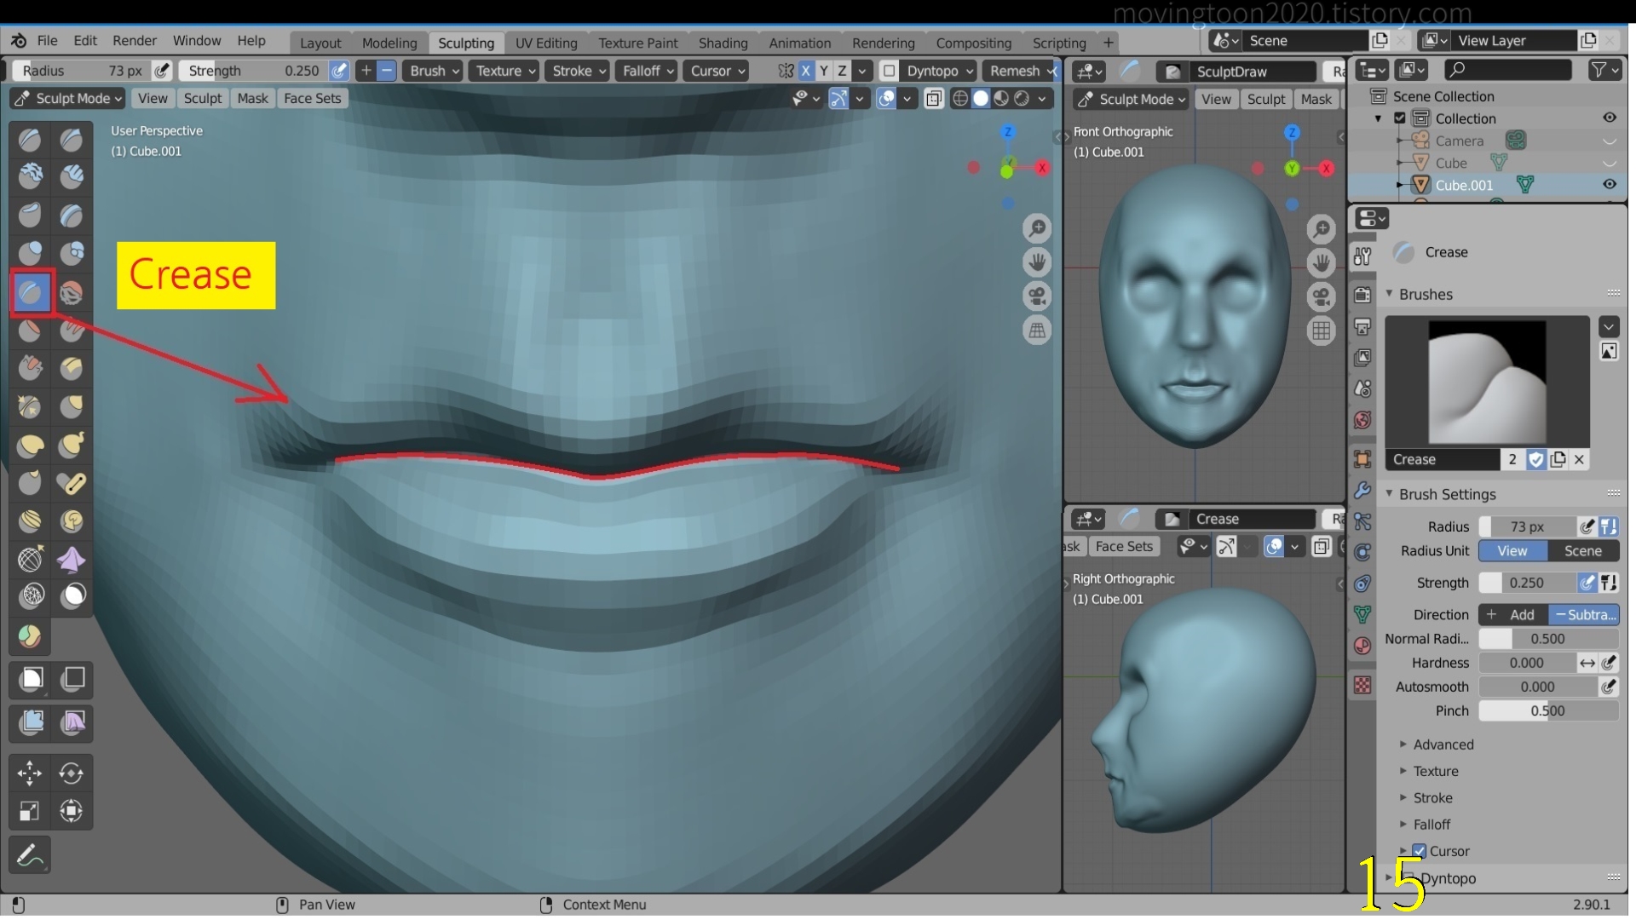Toggle the Cursor checkbox in Brush Settings
This screenshot has width=1636, height=920.
[x=1420, y=851]
